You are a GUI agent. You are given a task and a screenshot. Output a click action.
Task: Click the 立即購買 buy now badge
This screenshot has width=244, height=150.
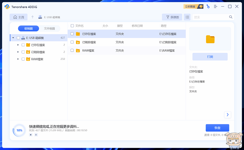[193, 7]
